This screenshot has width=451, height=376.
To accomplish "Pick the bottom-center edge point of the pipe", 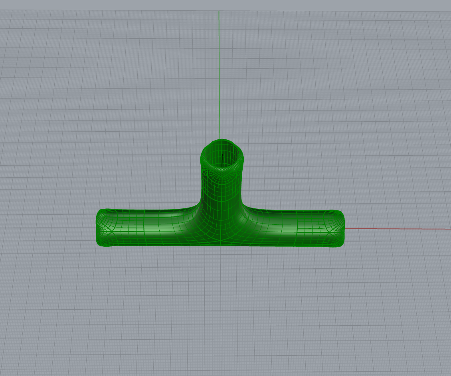I will point(220,245).
